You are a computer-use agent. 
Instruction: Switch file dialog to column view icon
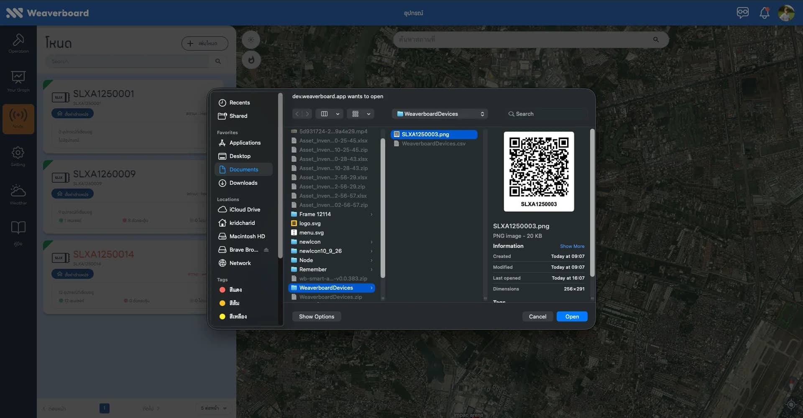click(x=324, y=114)
